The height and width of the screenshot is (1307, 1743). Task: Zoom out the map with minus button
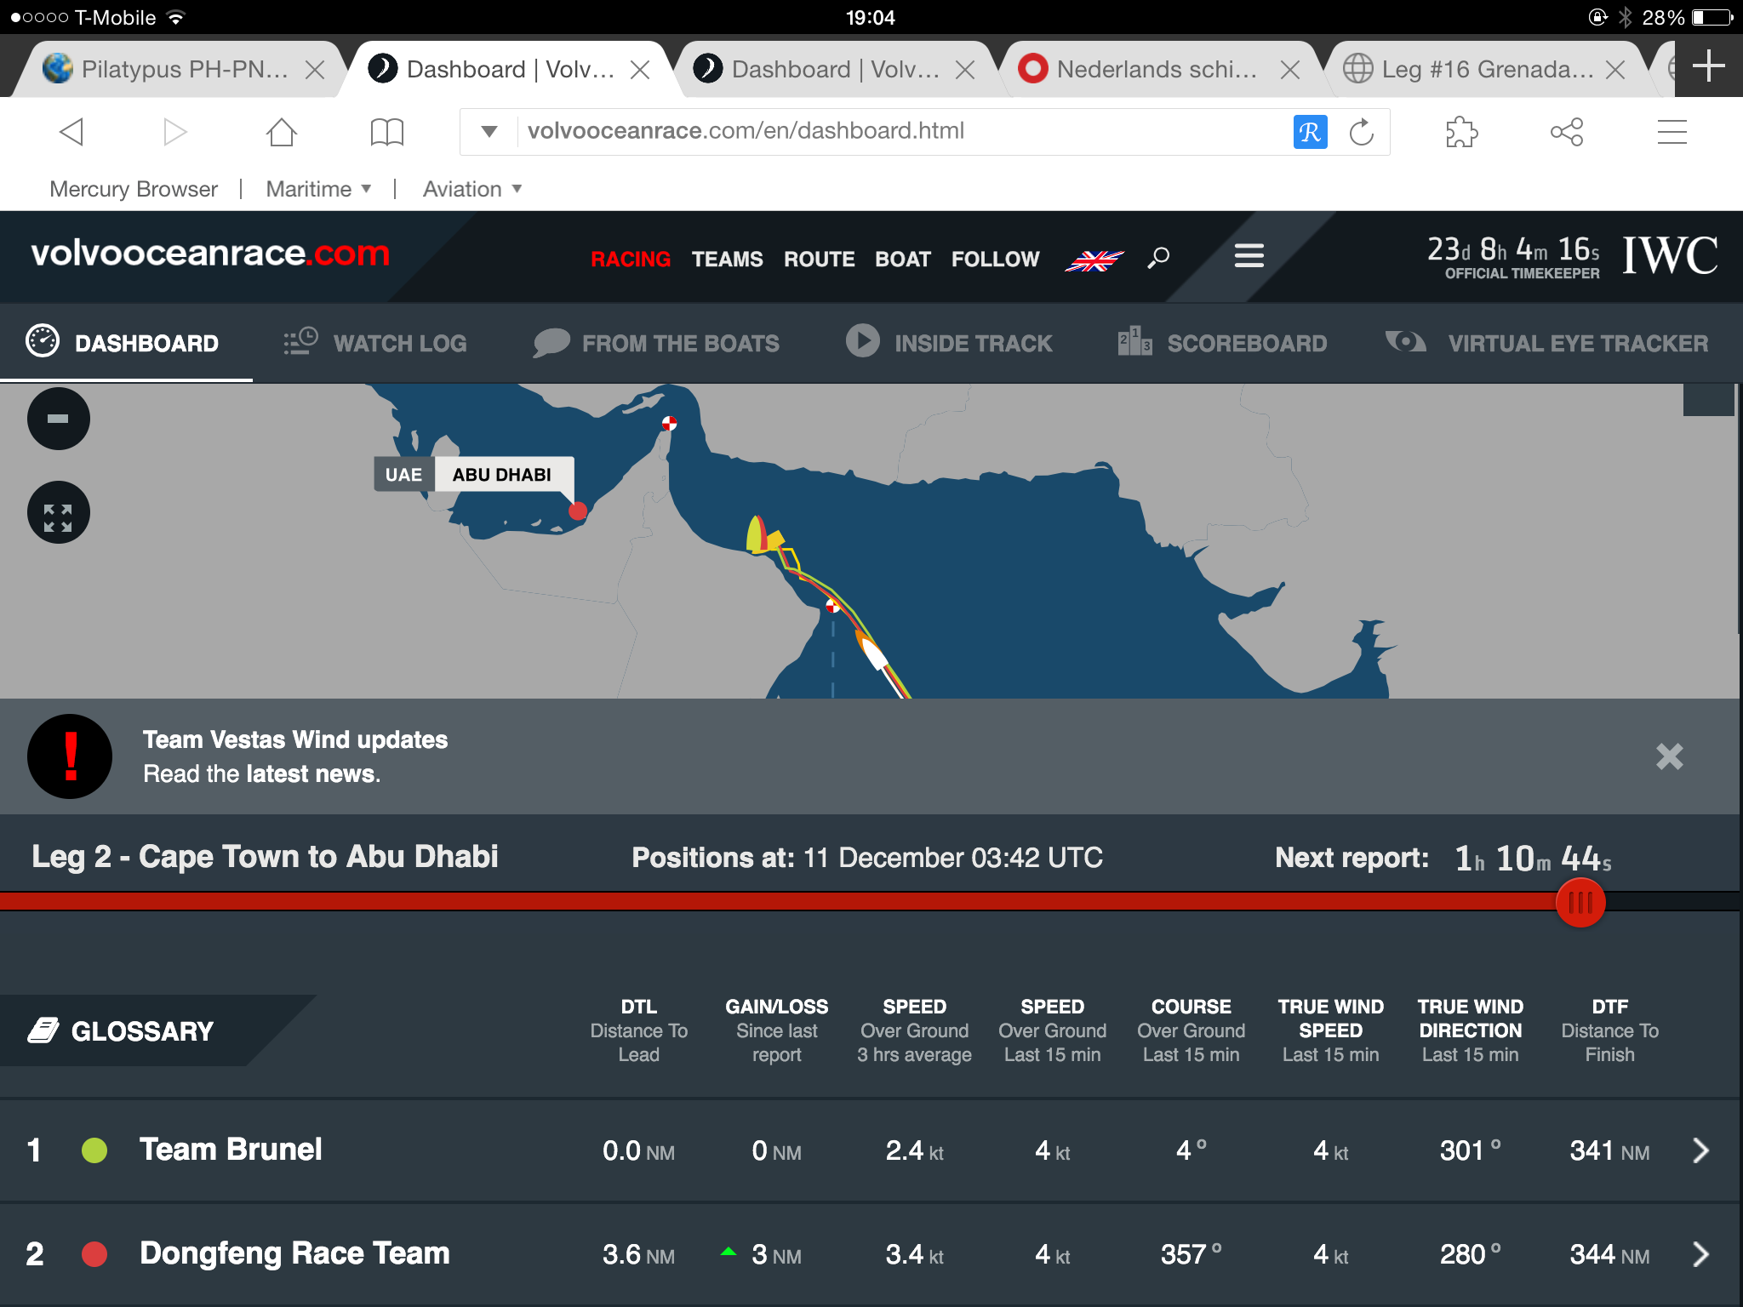58,419
